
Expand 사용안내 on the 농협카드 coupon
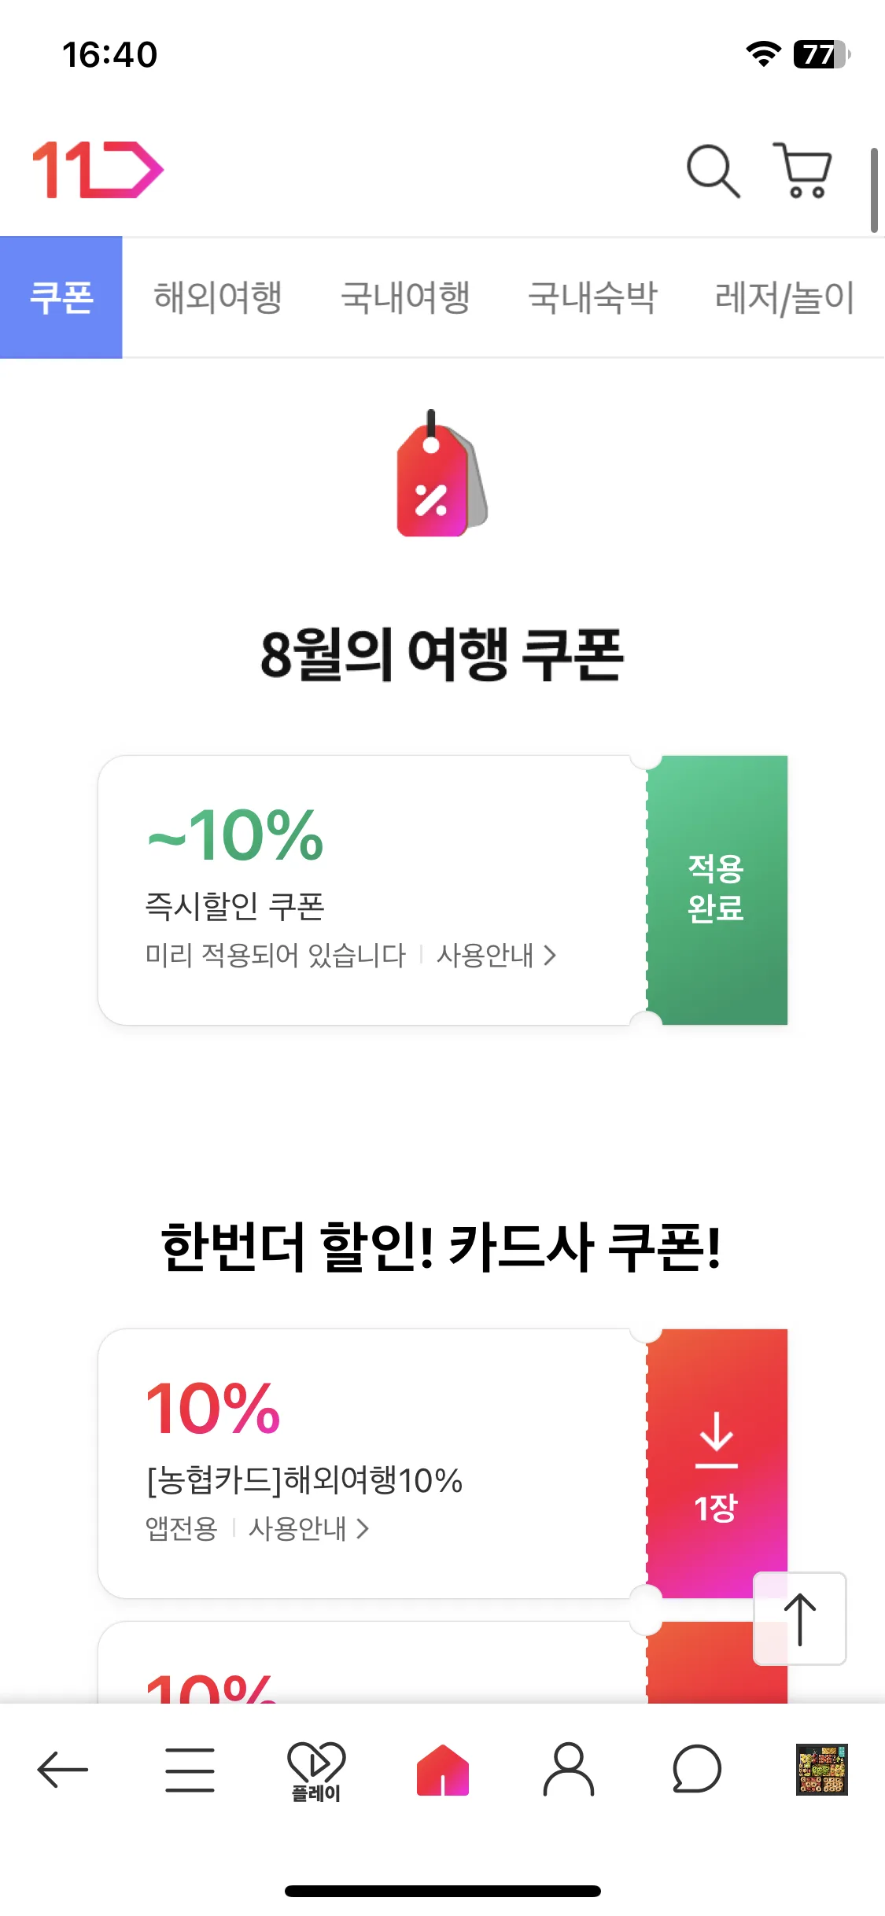[x=308, y=1529]
